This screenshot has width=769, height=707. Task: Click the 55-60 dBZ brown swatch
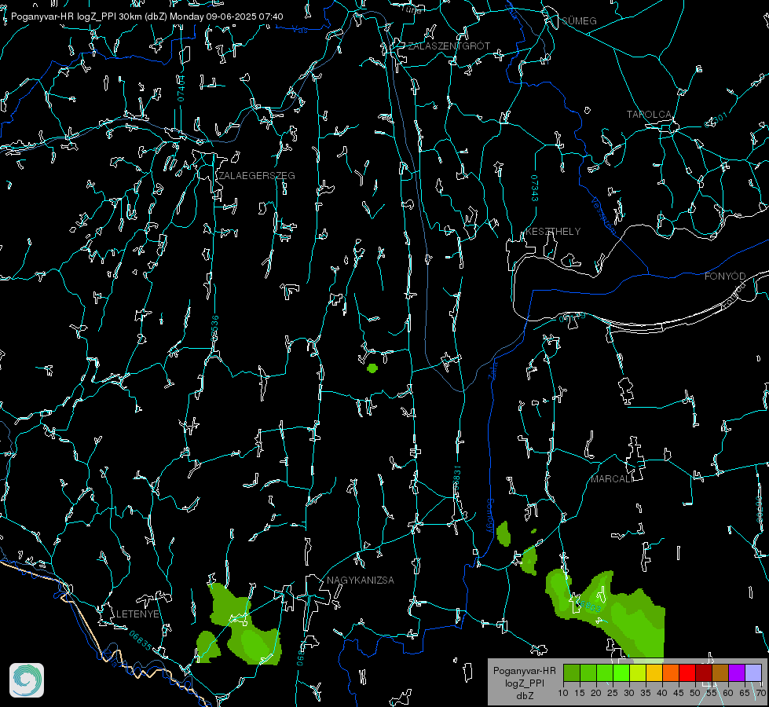click(x=720, y=672)
